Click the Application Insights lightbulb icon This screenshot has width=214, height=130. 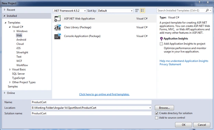(x=161, y=39)
